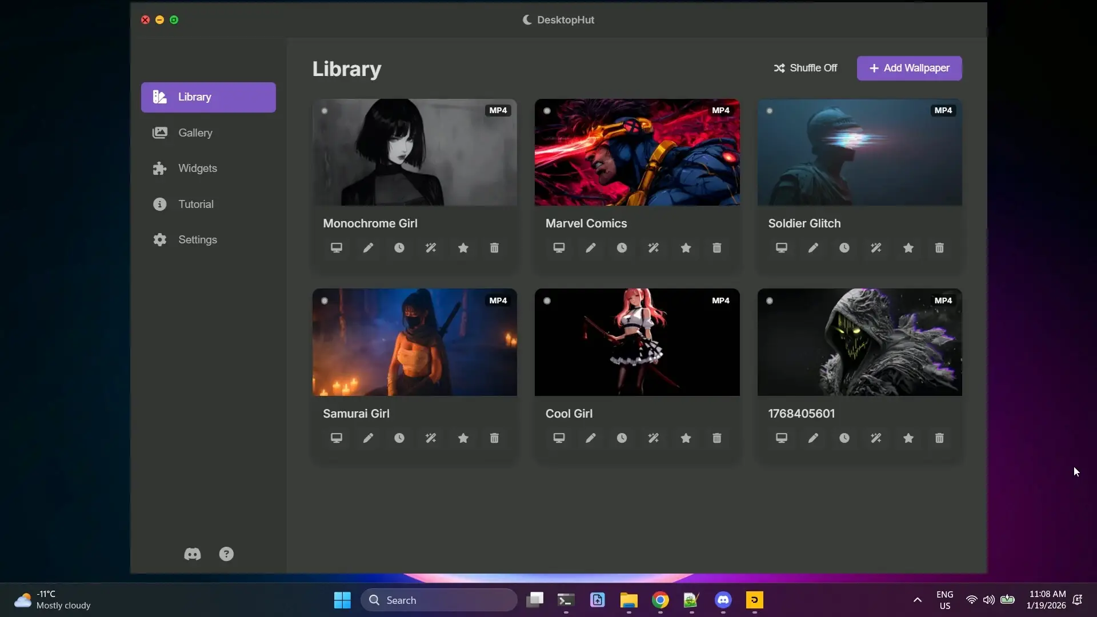Open the hooded figure 1768405601 thumbnail
1097x617 pixels.
point(860,342)
